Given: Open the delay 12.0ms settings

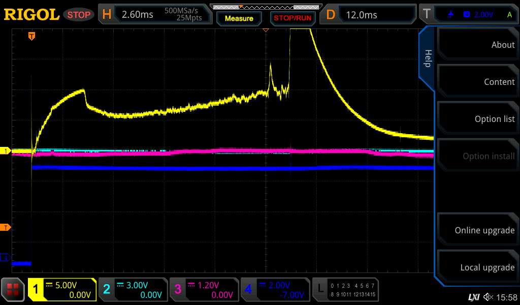Looking at the screenshot, I should pos(370,15).
